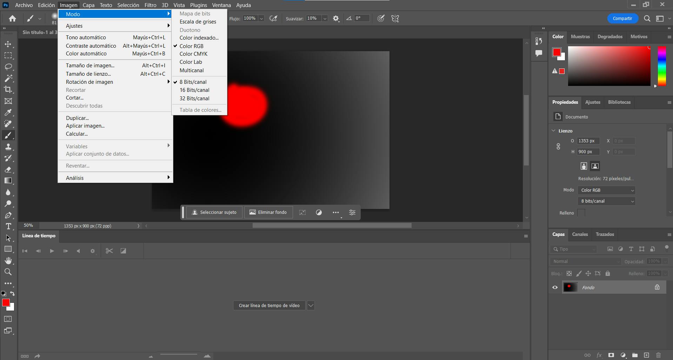Choose Tamaño de imagen from menu
Image resolution: width=673 pixels, height=360 pixels.
click(x=115, y=66)
